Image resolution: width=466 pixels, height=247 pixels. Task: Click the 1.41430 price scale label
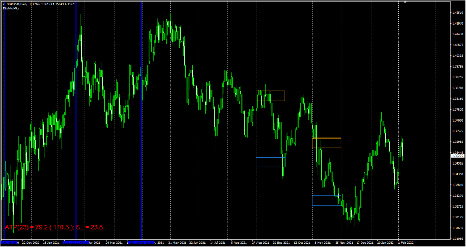point(458,34)
